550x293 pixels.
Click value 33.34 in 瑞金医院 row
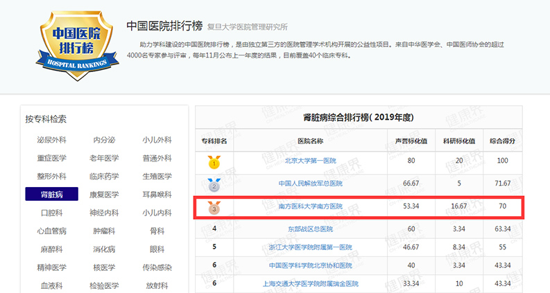click(411, 283)
